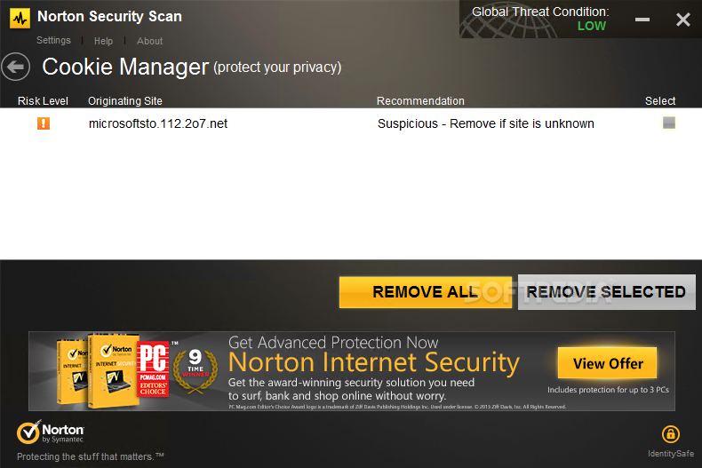The image size is (702, 468).
Task: Click 'Protecting the stuff that matters' tagline
Action: pyautogui.click(x=90, y=456)
